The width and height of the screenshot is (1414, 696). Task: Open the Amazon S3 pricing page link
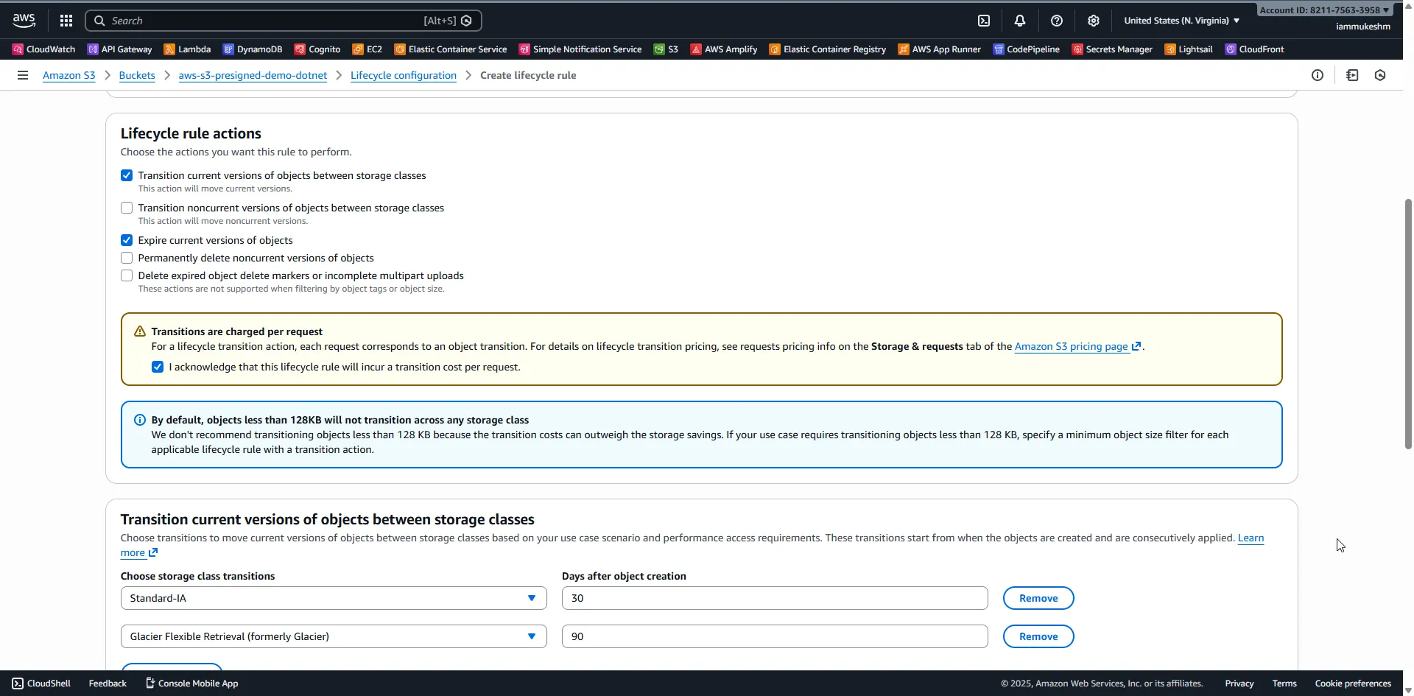pyautogui.click(x=1070, y=346)
